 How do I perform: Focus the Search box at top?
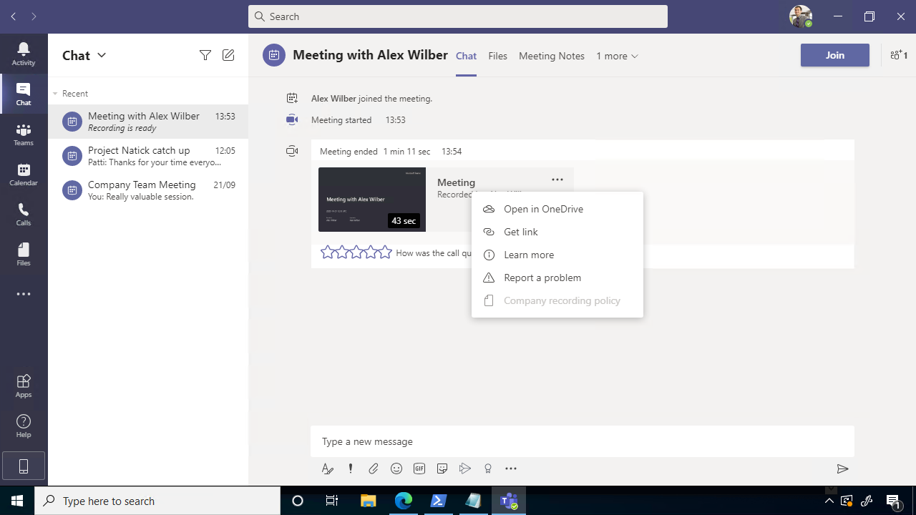click(458, 16)
